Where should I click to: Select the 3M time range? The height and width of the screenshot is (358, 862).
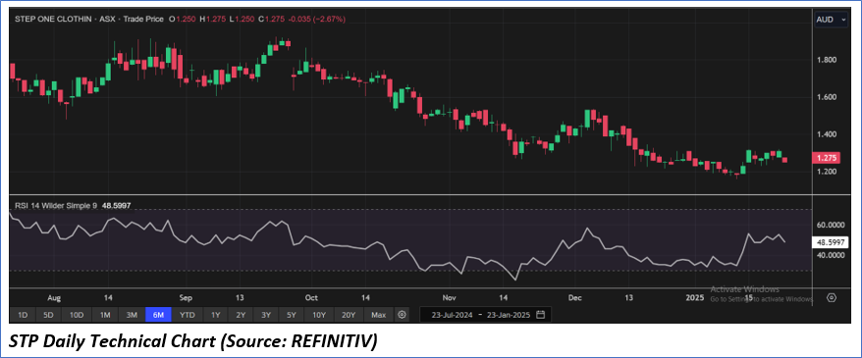click(132, 315)
